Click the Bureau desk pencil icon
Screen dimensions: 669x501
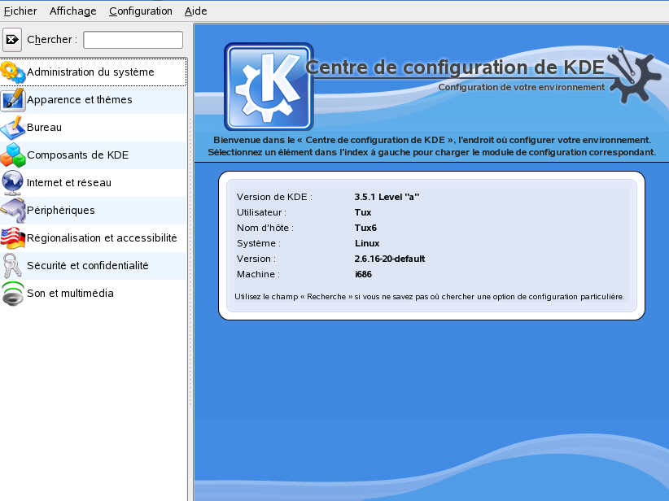[13, 128]
